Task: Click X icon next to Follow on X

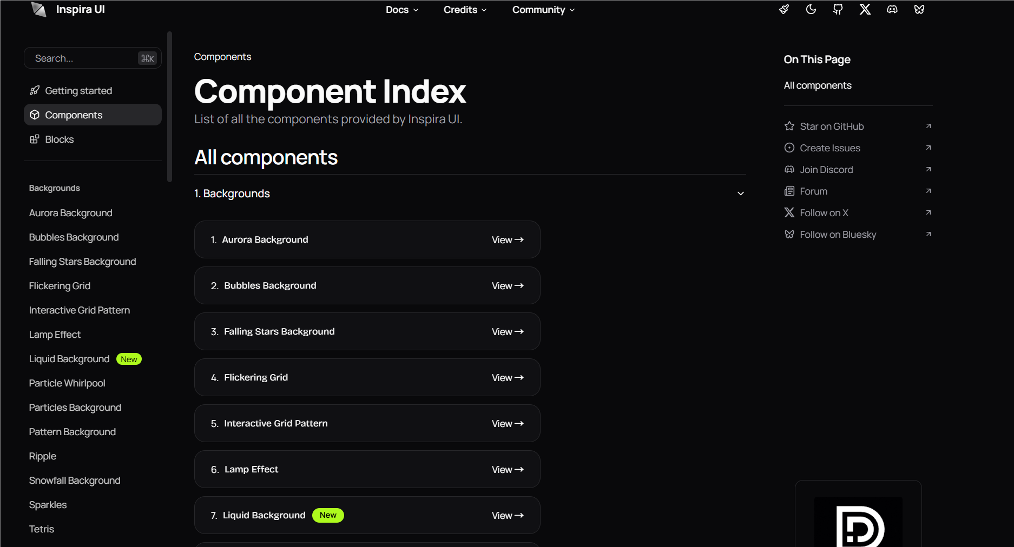Action: pyautogui.click(x=789, y=212)
